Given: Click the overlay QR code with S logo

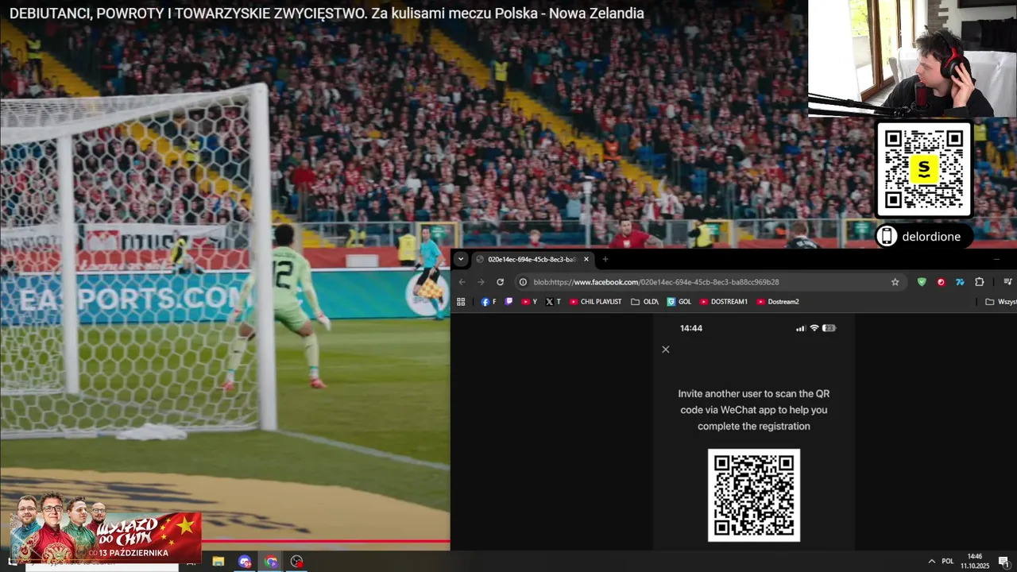Looking at the screenshot, I should (x=924, y=168).
